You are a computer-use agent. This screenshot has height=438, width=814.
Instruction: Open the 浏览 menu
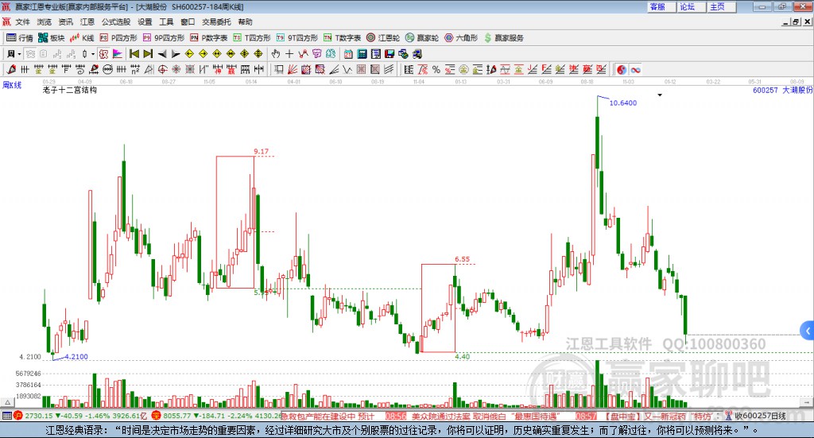tap(45, 21)
